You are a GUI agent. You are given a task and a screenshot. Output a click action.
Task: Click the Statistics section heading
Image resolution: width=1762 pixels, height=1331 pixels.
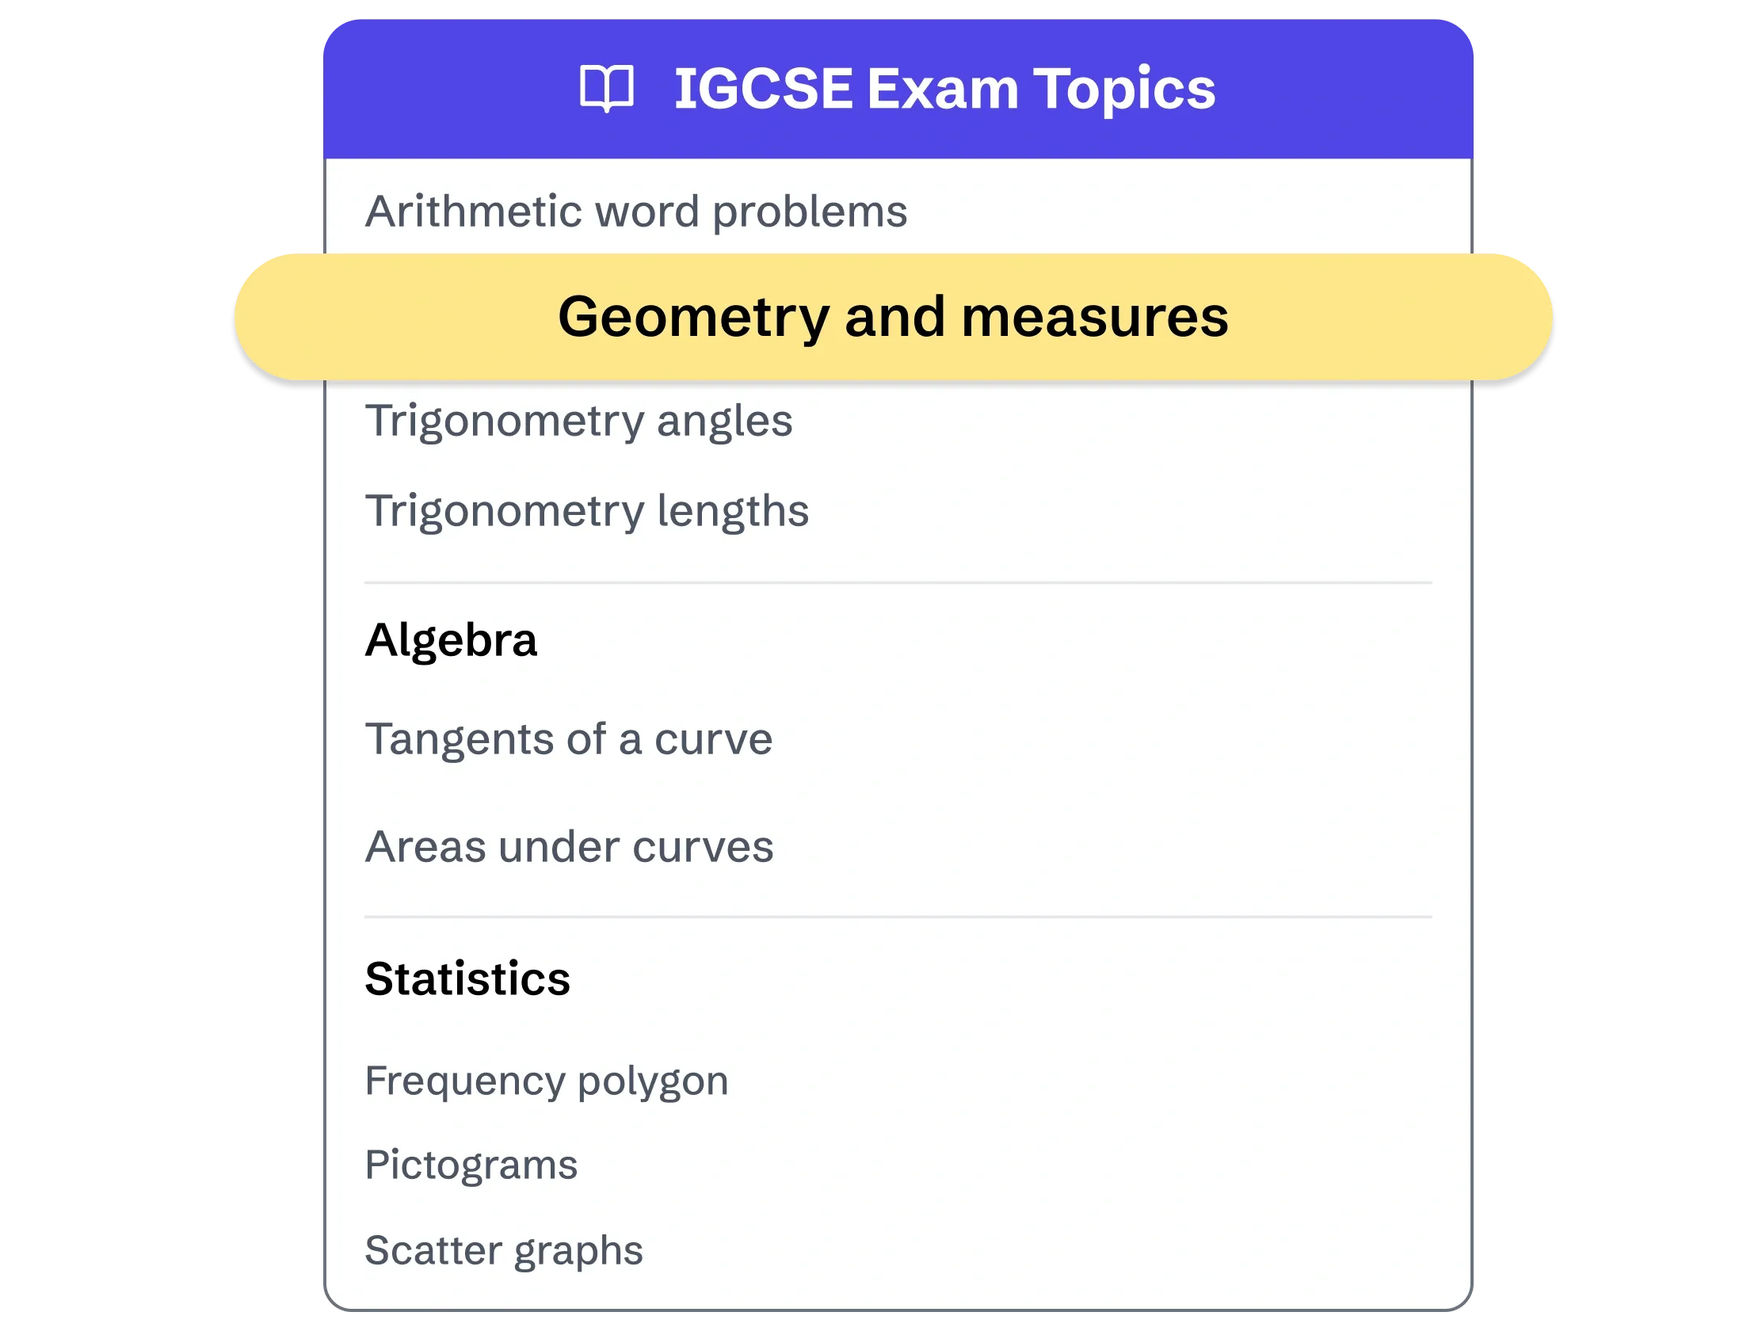(467, 980)
